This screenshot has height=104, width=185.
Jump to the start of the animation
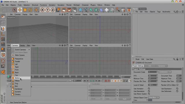[x=85, y=81]
